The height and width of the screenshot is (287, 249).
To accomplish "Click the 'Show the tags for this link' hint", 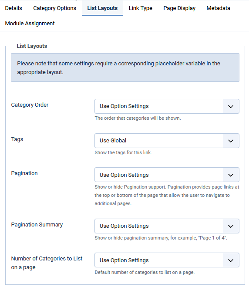I will pyautogui.click(x=123, y=152).
